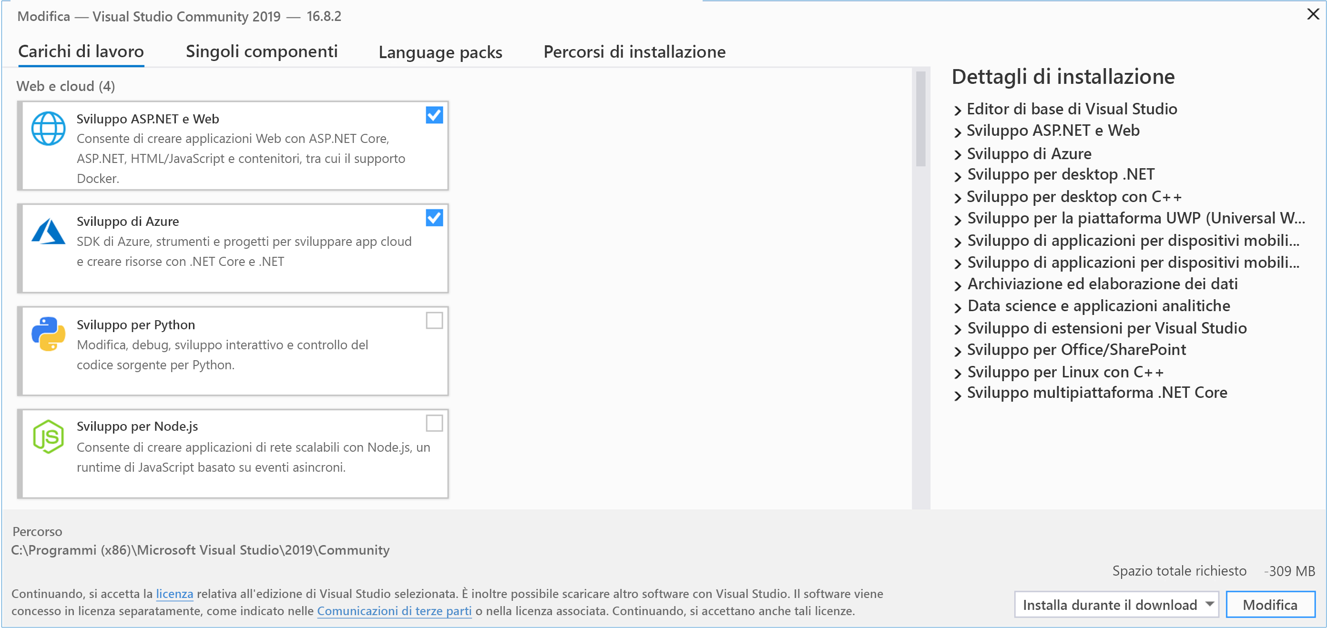The height and width of the screenshot is (628, 1328).
Task: Click the -309 MB space value
Action: point(1290,571)
